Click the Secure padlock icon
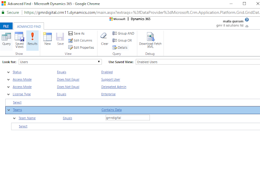Screen dimensions: 260x193 (3, 13)
